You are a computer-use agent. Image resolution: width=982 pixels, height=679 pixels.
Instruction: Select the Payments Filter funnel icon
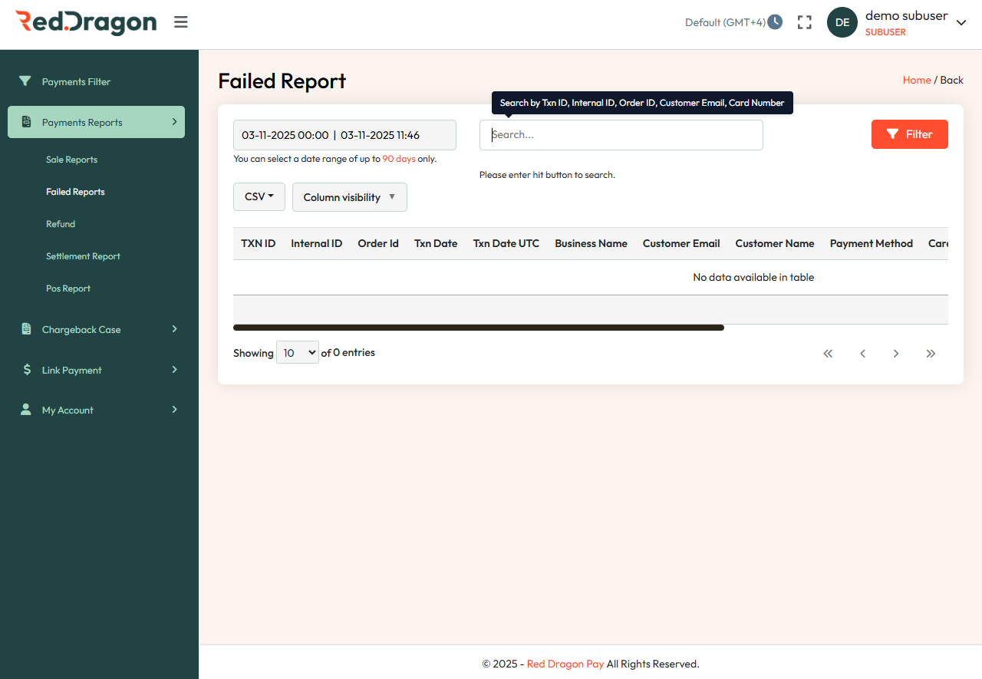25,81
